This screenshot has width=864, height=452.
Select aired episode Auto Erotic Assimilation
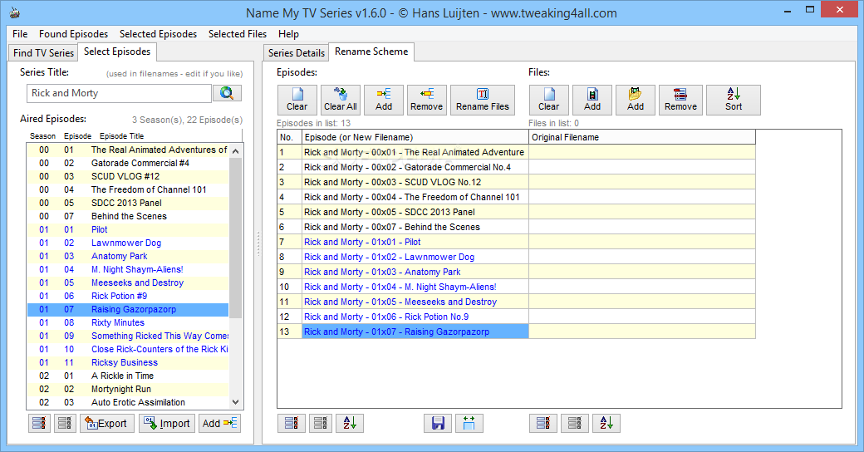click(128, 402)
